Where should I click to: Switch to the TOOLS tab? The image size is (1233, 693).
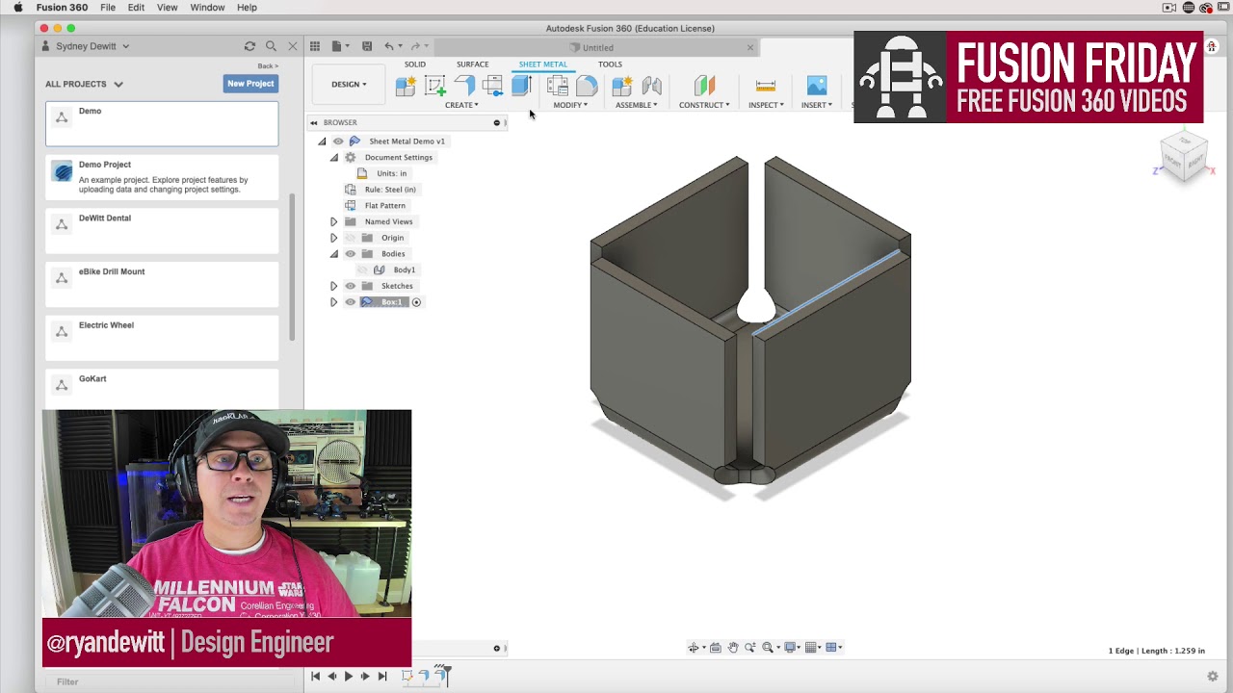(x=610, y=64)
